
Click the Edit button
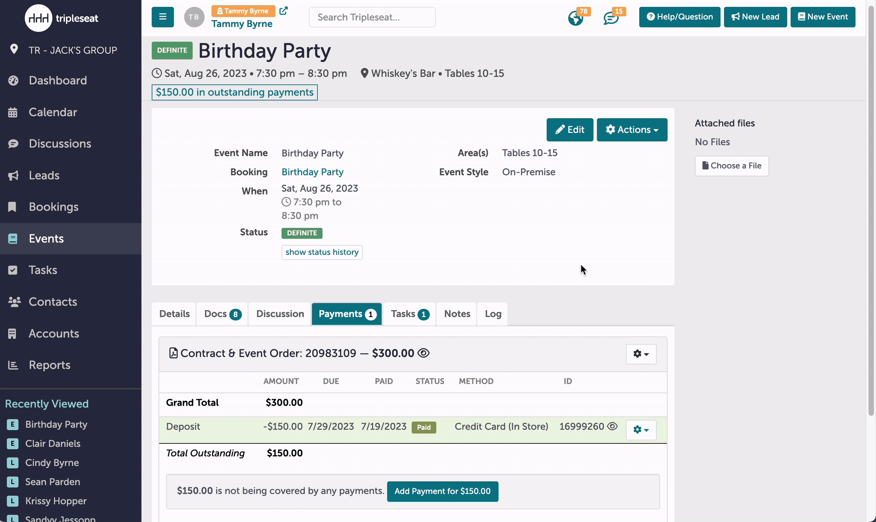click(570, 130)
